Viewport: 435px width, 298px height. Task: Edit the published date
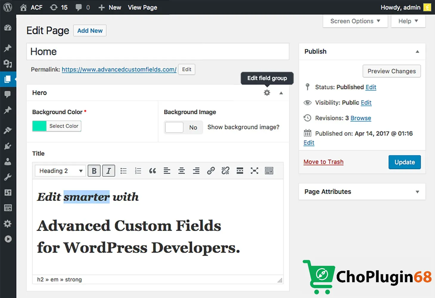pyautogui.click(x=309, y=143)
